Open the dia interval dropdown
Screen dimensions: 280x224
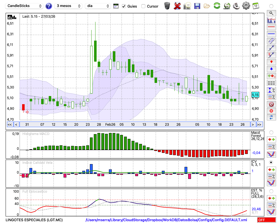tap(98, 6)
